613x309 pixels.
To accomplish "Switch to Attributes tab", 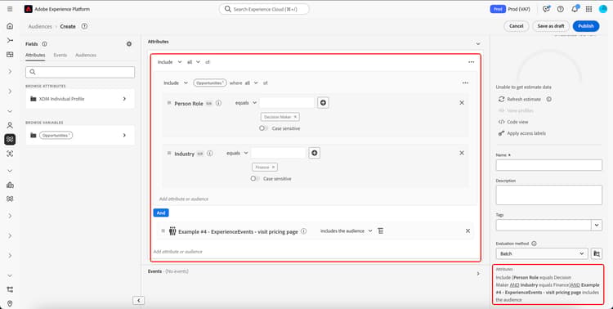I will 35,55.
